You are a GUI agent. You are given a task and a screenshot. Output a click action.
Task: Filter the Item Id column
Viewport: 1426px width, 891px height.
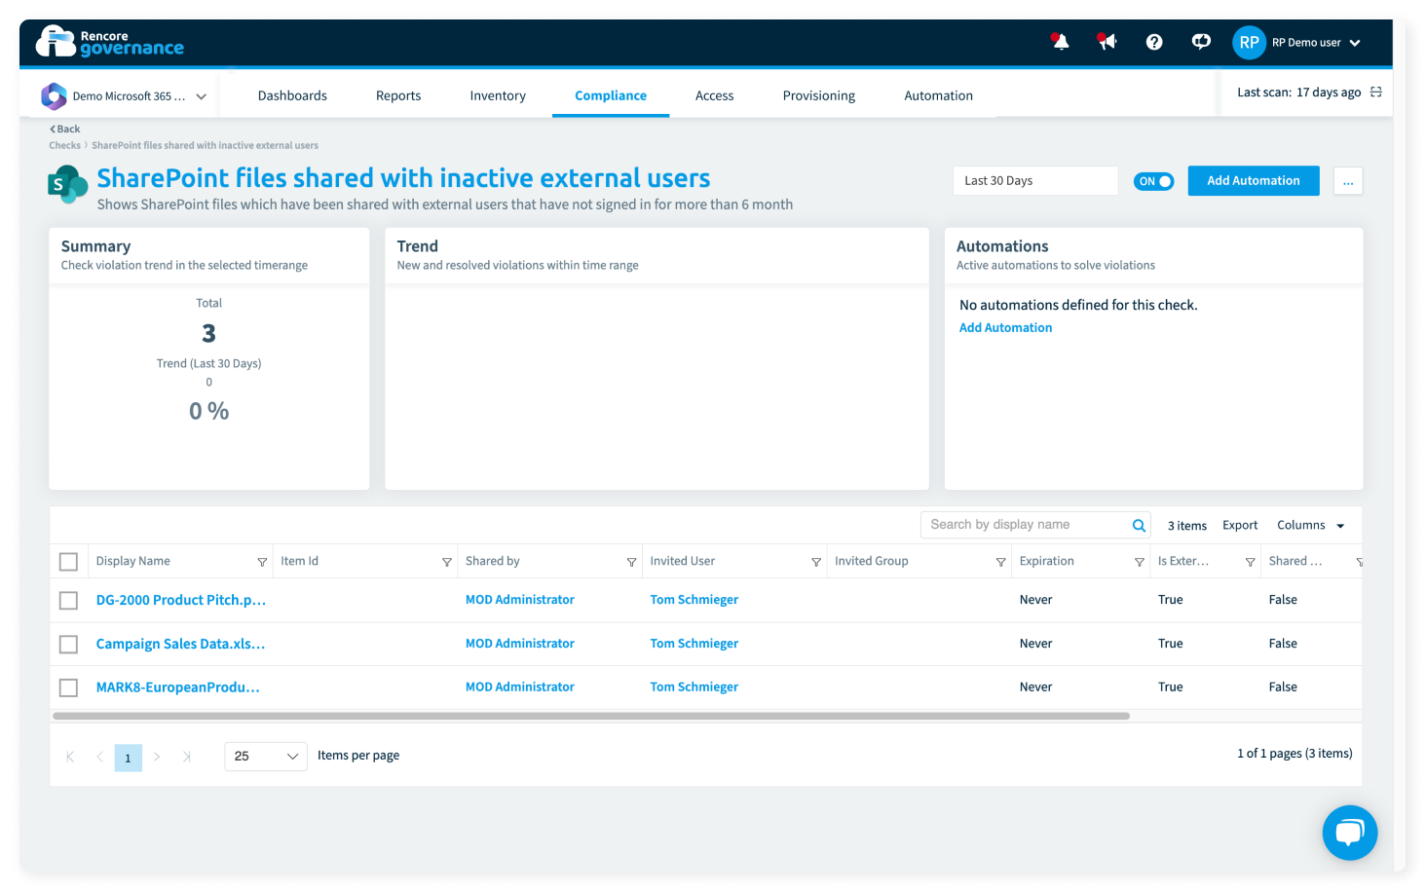coord(447,562)
